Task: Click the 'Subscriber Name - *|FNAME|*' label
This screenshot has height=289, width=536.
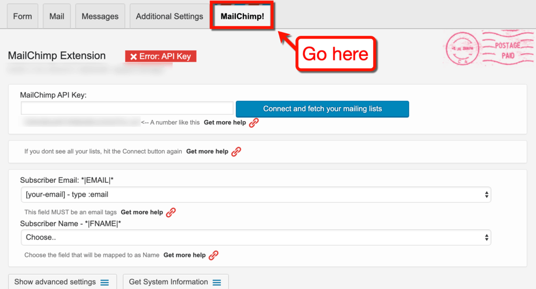Action: tap(70, 224)
